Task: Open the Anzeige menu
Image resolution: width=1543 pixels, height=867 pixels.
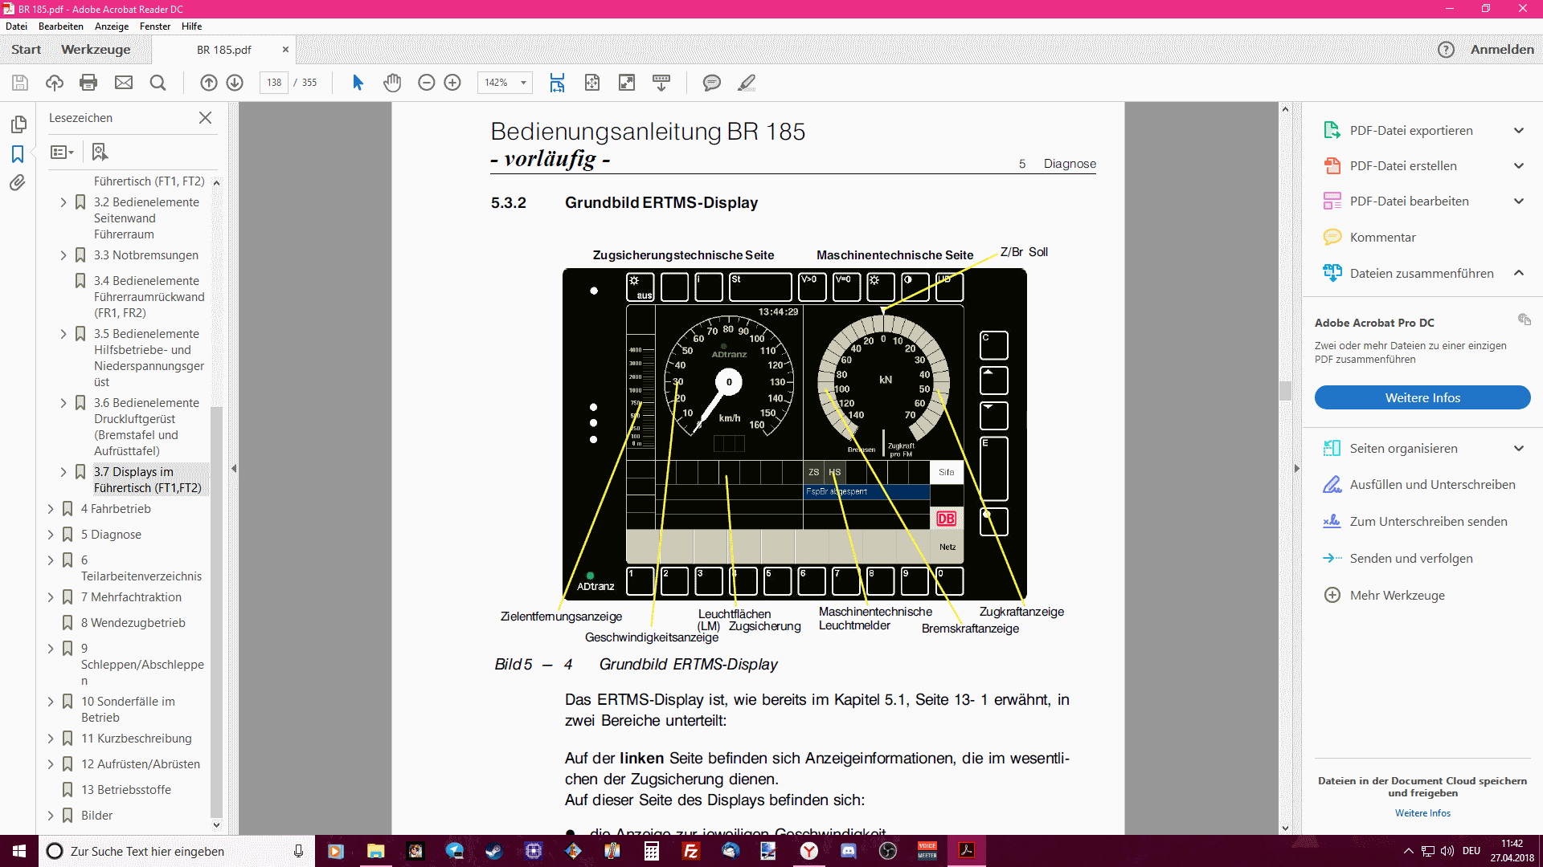Action: (x=111, y=26)
